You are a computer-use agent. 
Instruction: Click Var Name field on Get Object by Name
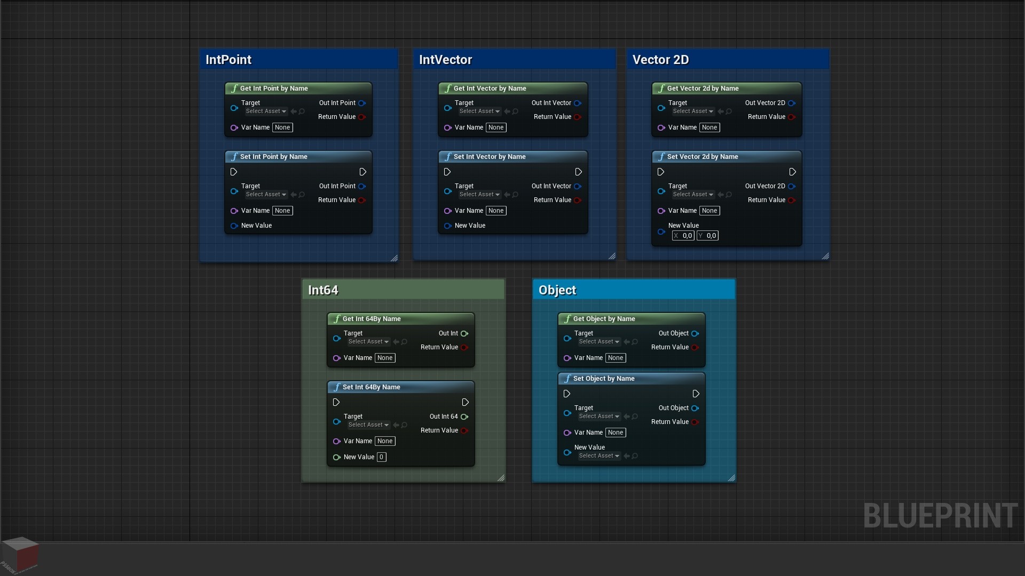pos(616,358)
